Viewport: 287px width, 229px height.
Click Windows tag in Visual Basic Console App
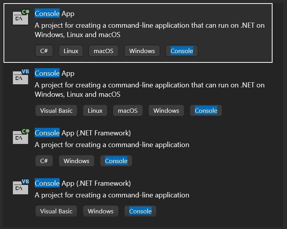[166, 110]
